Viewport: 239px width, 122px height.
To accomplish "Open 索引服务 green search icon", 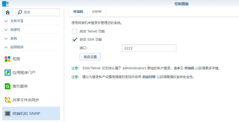I will pos(8,86).
